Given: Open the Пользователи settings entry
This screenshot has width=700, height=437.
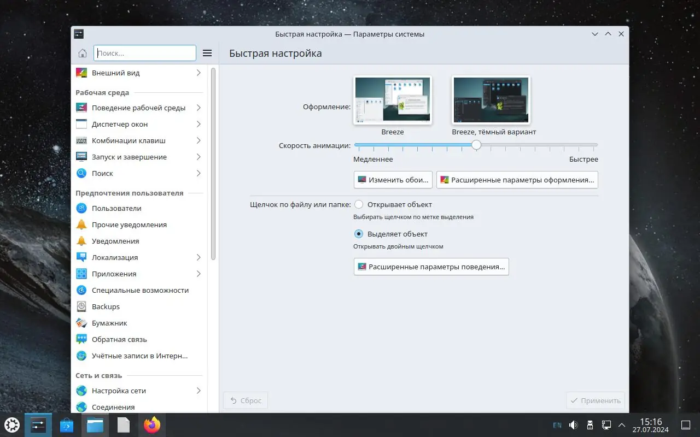Looking at the screenshot, I should coord(139,208).
